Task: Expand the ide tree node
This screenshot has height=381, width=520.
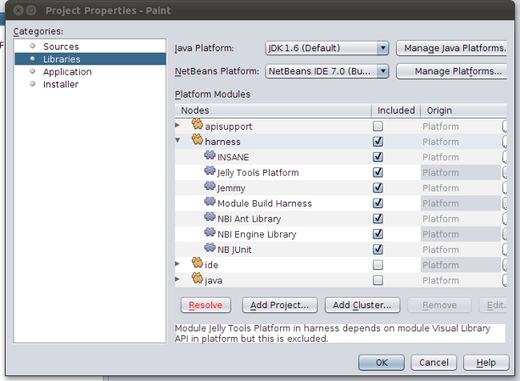Action: coord(178,264)
